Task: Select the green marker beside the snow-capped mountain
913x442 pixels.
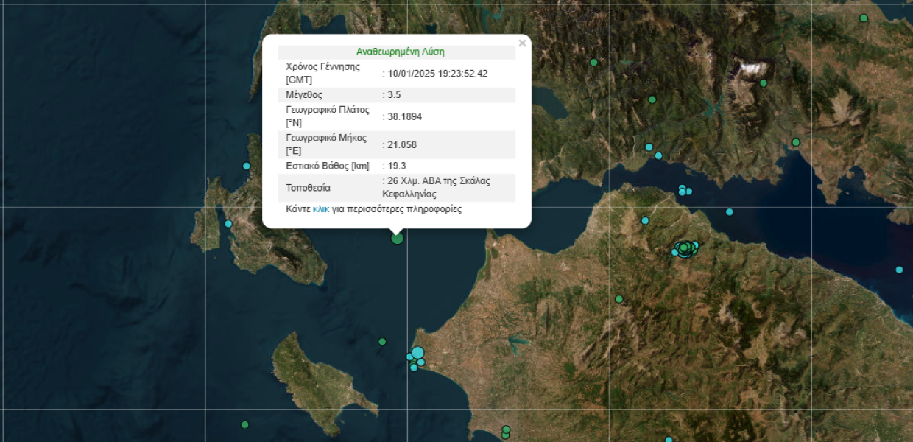Action: tap(764, 83)
